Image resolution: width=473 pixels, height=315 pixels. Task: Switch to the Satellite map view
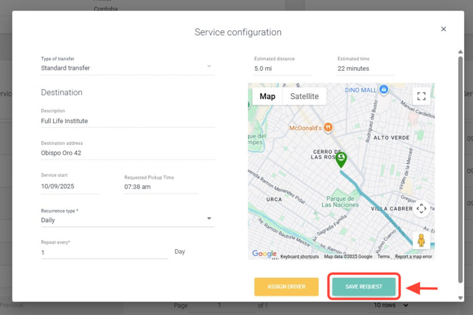click(304, 96)
